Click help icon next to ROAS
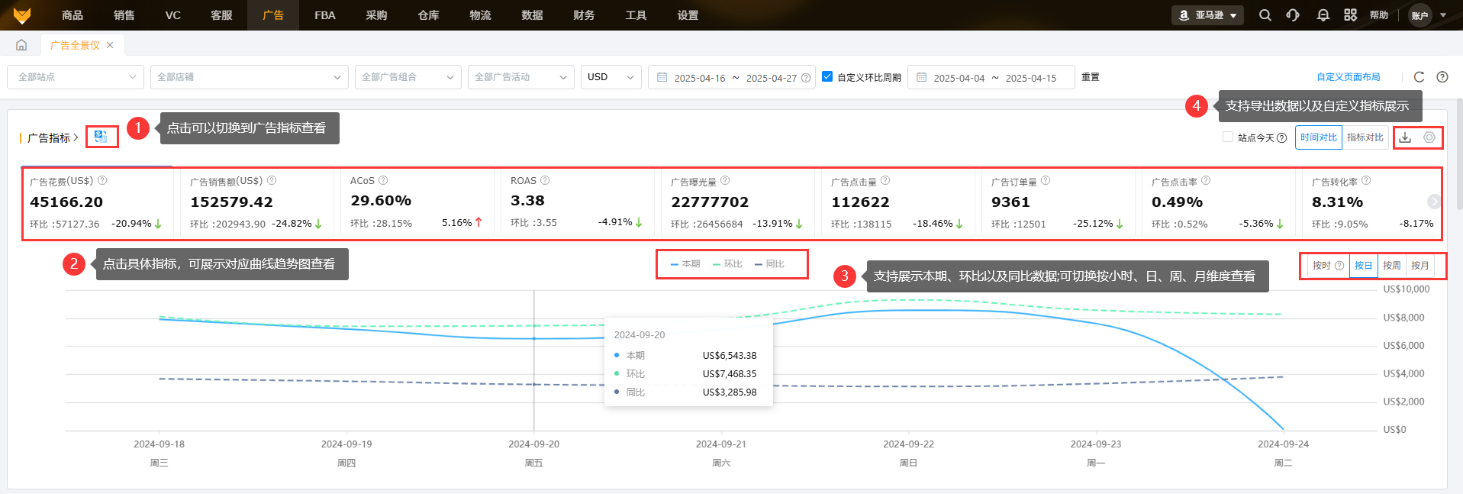The image size is (1463, 494). 545,181
